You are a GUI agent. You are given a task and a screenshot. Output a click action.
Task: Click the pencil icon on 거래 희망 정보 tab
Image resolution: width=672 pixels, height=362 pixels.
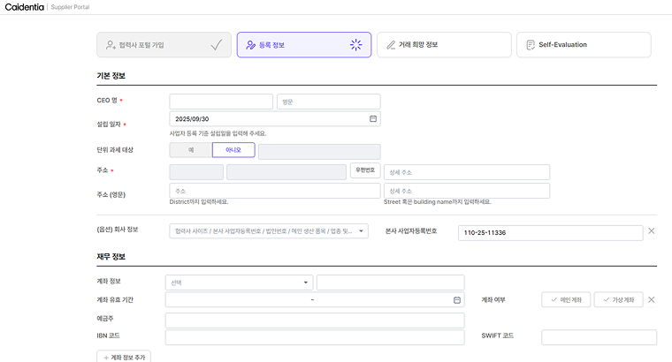pos(391,45)
